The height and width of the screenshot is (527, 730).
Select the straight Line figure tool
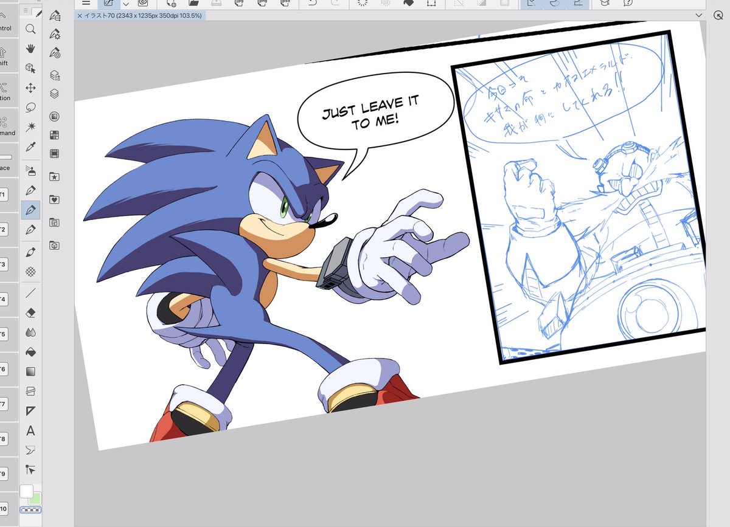[30, 293]
